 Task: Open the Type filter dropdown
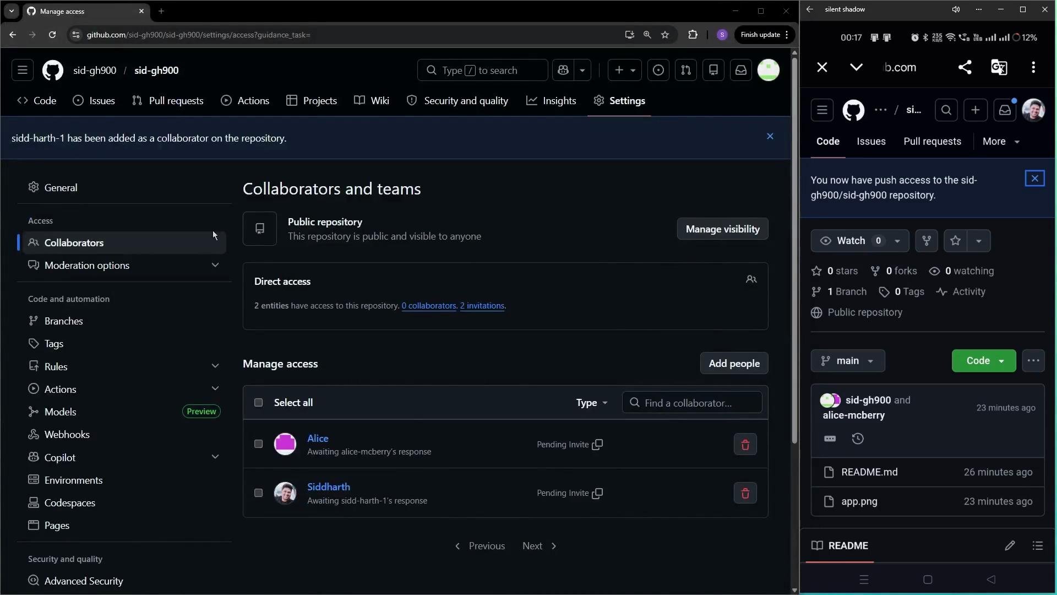[592, 403]
